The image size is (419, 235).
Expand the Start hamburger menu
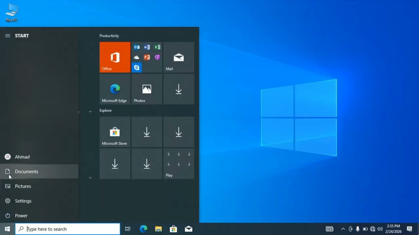(x=8, y=36)
